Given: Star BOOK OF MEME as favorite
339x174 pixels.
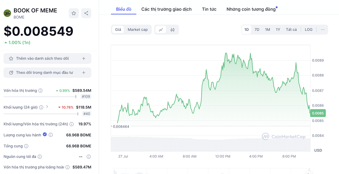Looking at the screenshot, I should pos(74,14).
